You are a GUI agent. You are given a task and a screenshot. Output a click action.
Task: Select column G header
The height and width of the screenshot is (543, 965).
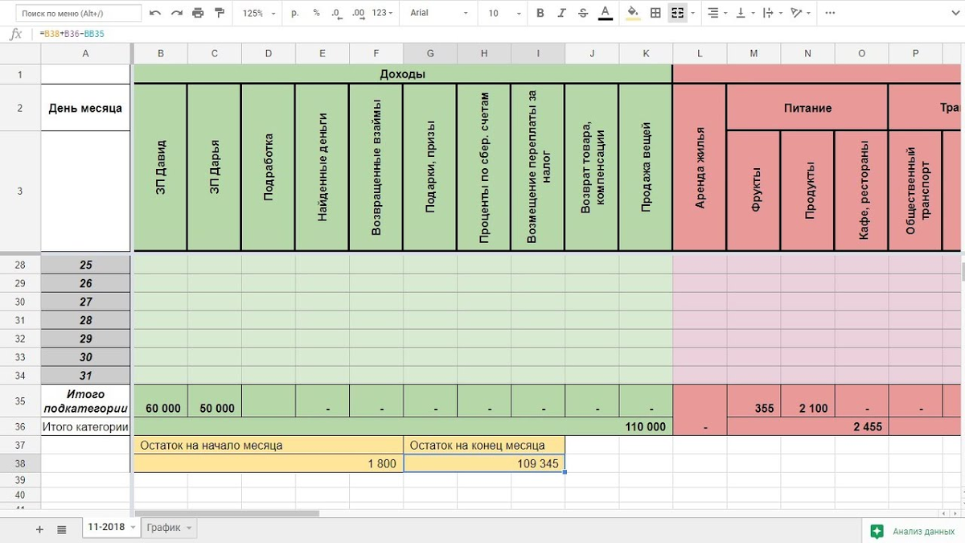(x=430, y=54)
